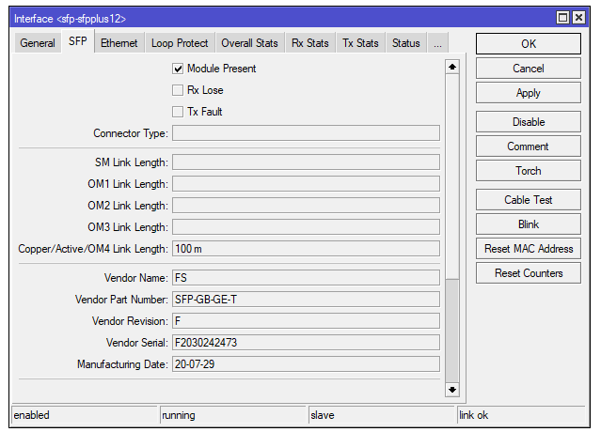Add a Comment to the interface
Viewport: 601px width, 432px height.
(529, 147)
